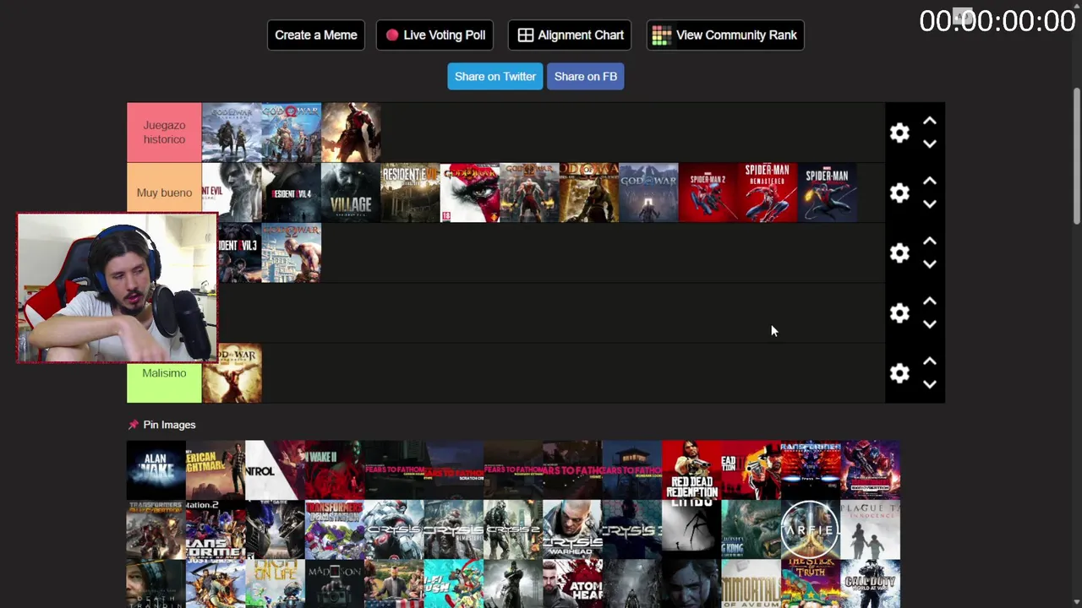Open the Alignment Chart view
The width and height of the screenshot is (1082, 608).
(x=570, y=35)
